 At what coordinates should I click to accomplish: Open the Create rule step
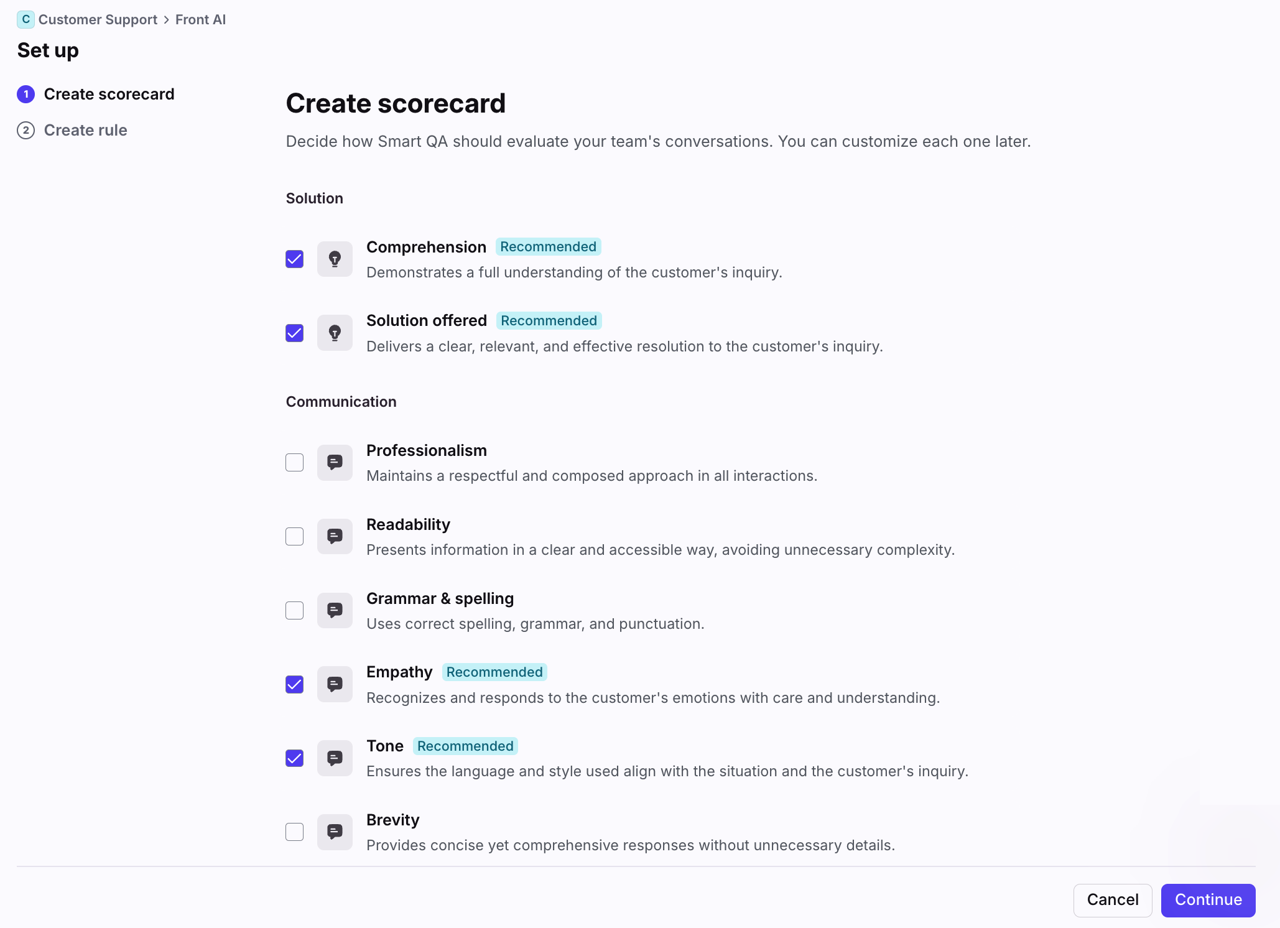coord(85,130)
